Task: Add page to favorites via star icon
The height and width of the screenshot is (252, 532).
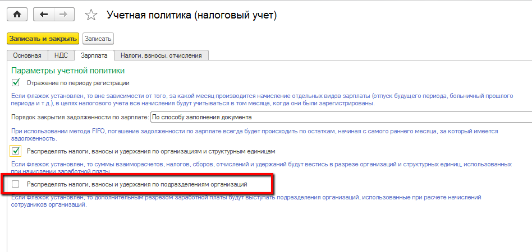Action: 91,16
